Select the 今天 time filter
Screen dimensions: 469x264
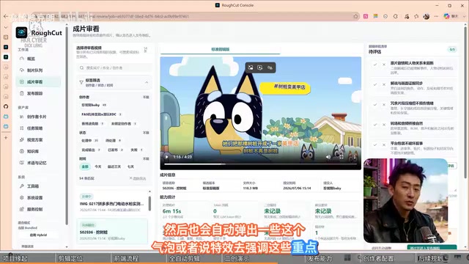click(98, 166)
